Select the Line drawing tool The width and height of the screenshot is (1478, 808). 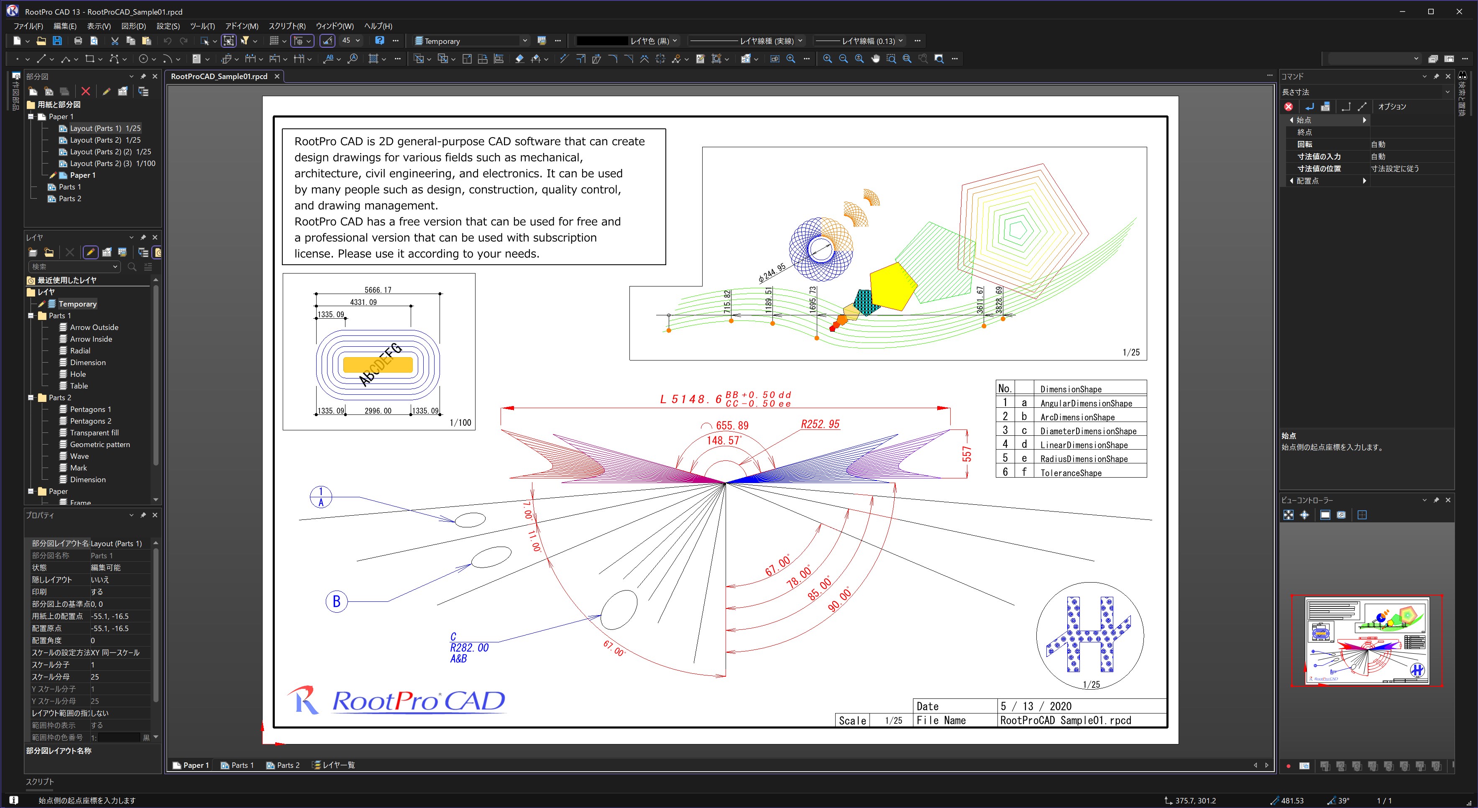tap(41, 59)
